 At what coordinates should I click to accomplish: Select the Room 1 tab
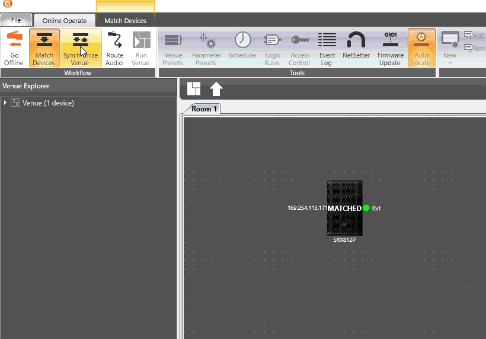click(x=204, y=109)
